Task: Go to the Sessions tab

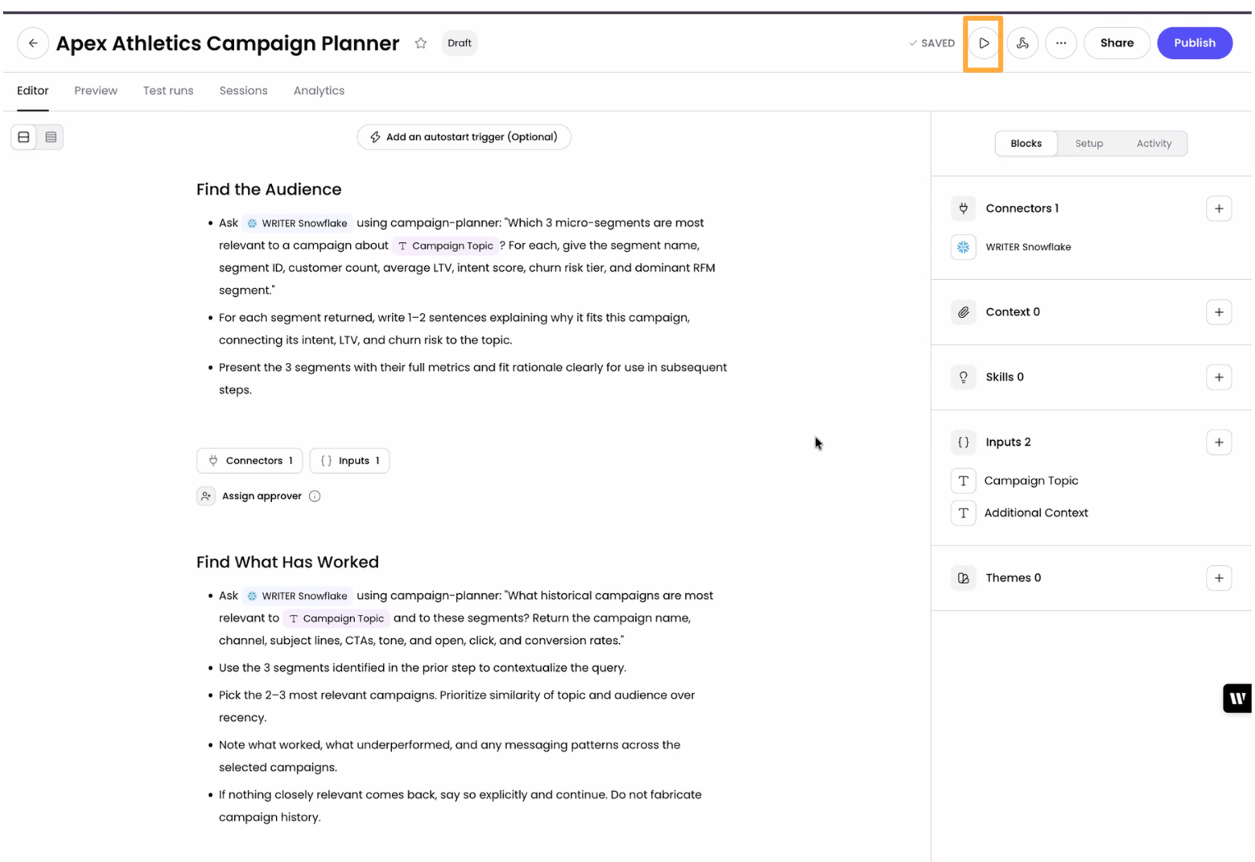Action: pos(243,91)
